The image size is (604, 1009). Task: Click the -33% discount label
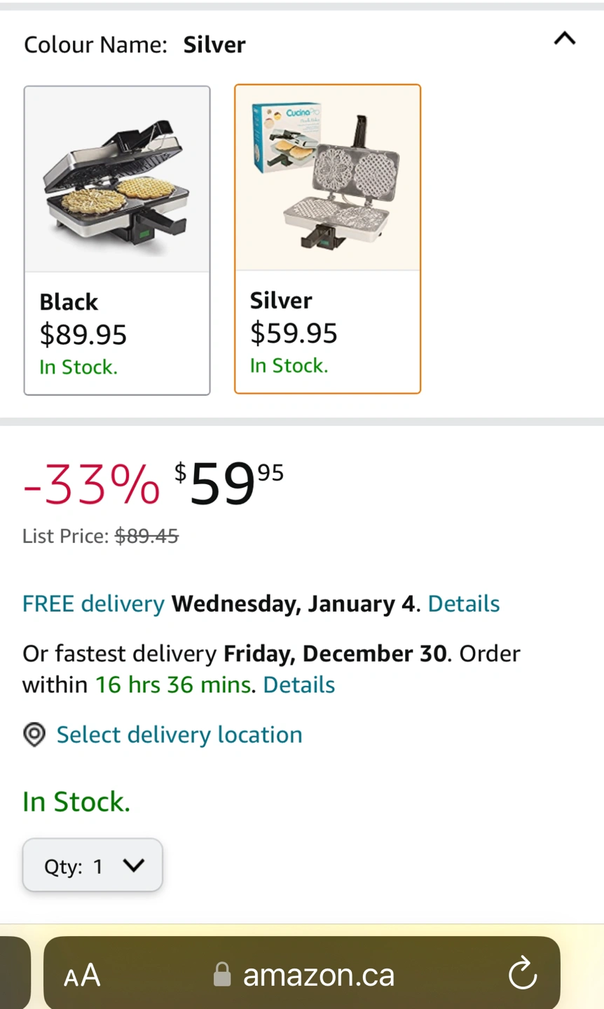point(91,485)
